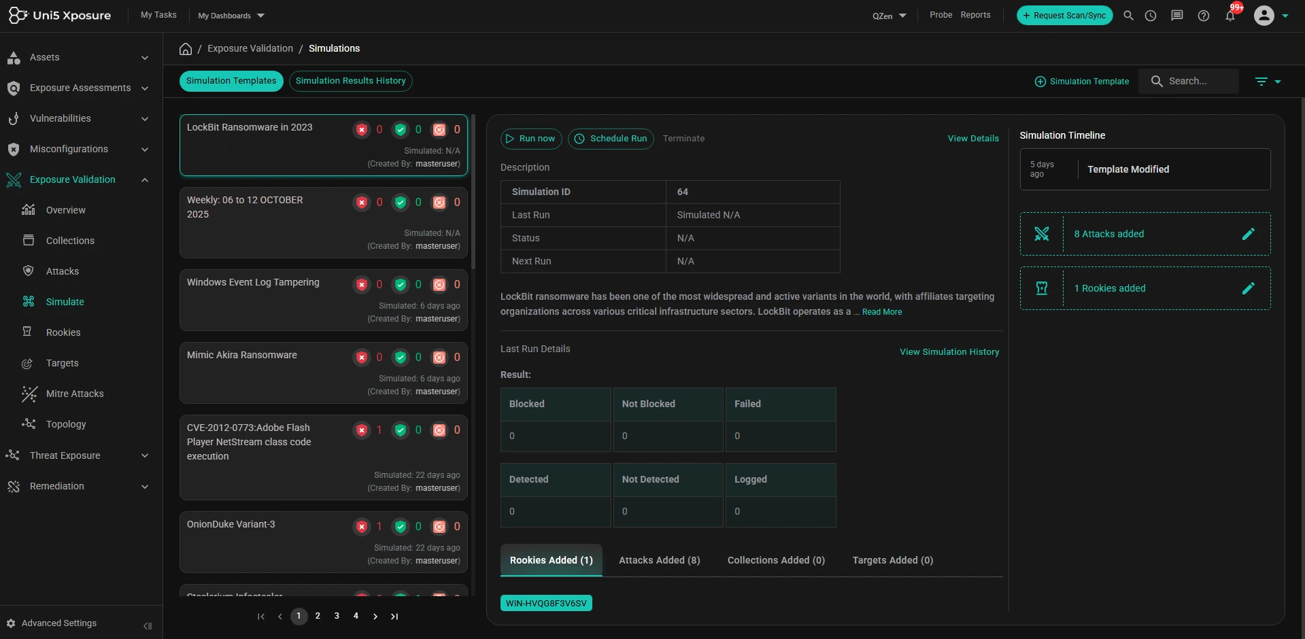Select the Mimic Akira Ransomware template
Image resolution: width=1305 pixels, height=639 pixels.
click(x=324, y=373)
